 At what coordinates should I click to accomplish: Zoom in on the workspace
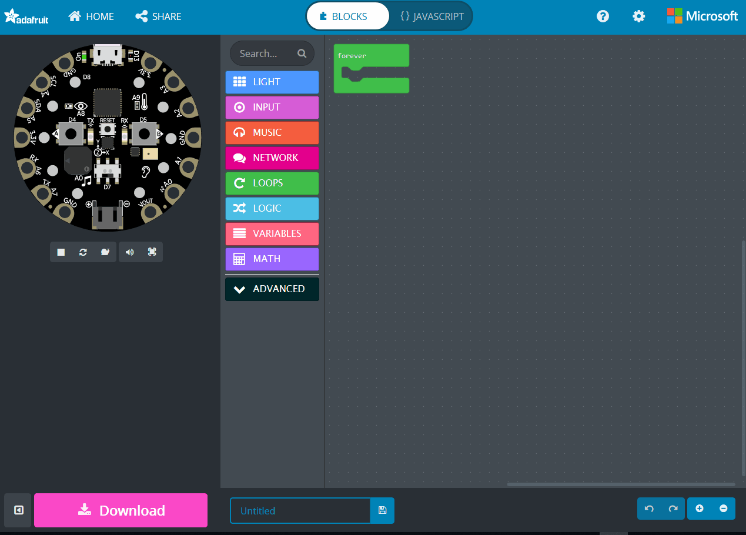(700, 509)
